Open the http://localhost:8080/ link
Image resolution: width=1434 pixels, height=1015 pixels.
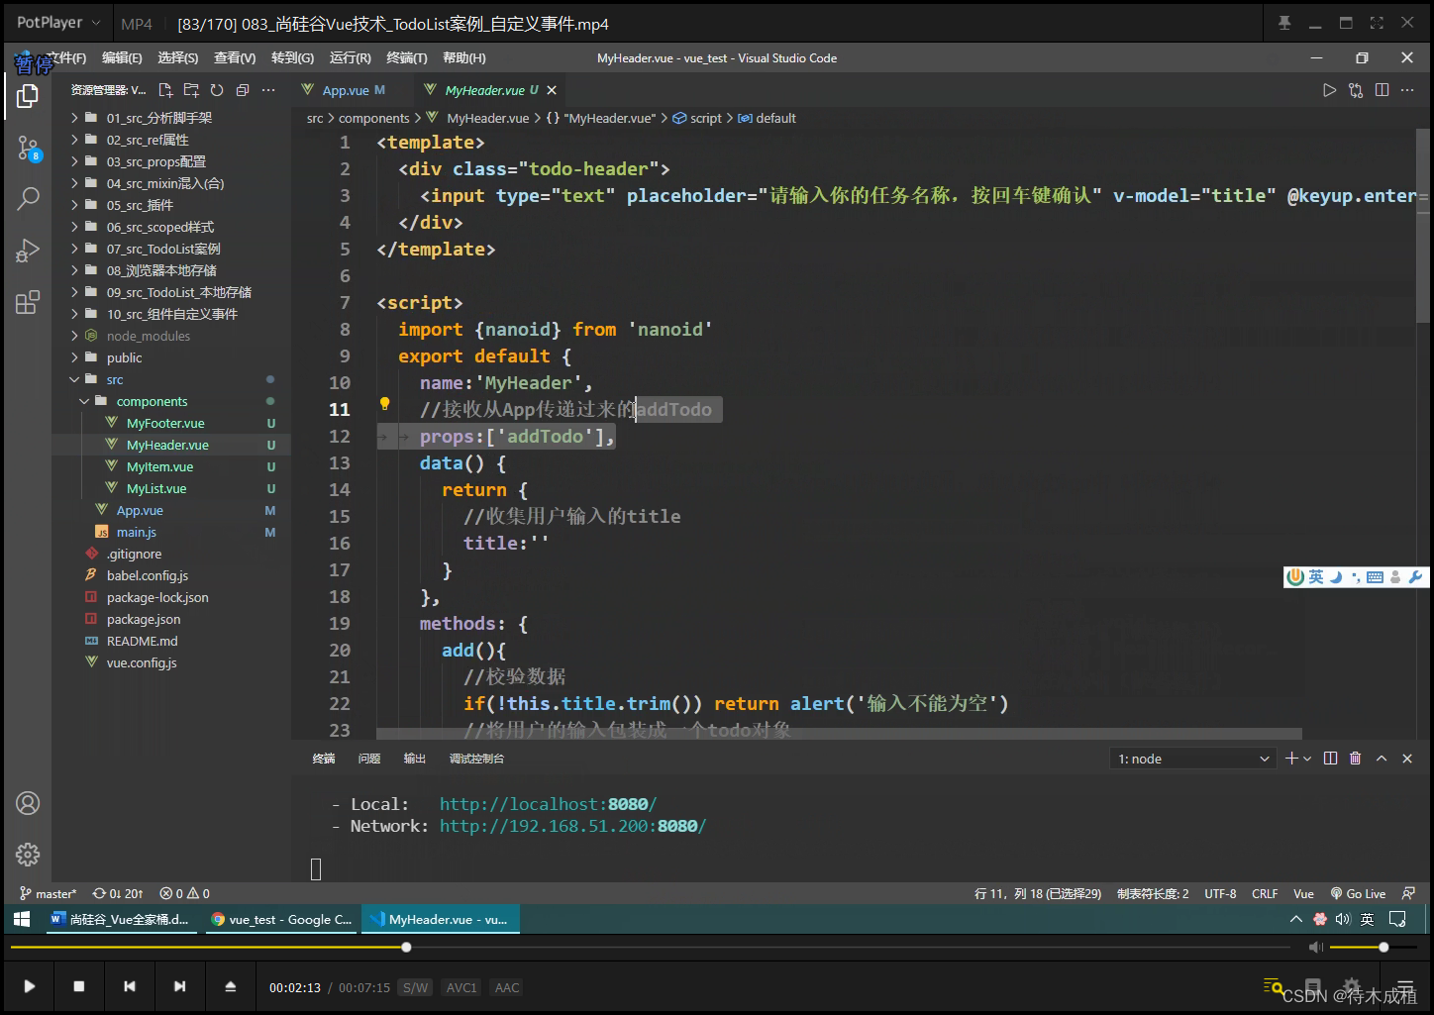(548, 804)
